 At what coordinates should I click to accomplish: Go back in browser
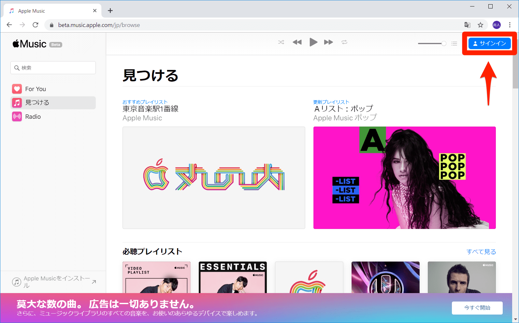click(9, 25)
